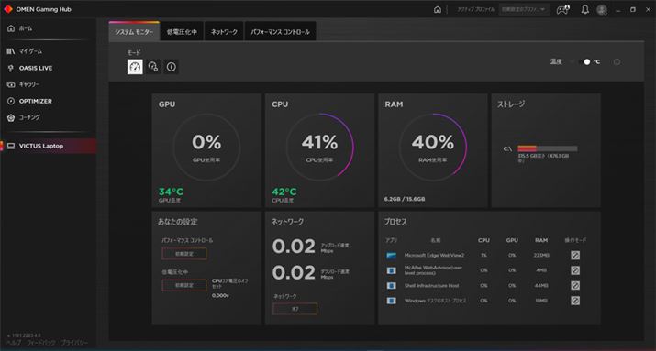Click the 0.000v CPU voltage offset value
Viewport: 656px width, 351px height.
pyautogui.click(x=220, y=295)
